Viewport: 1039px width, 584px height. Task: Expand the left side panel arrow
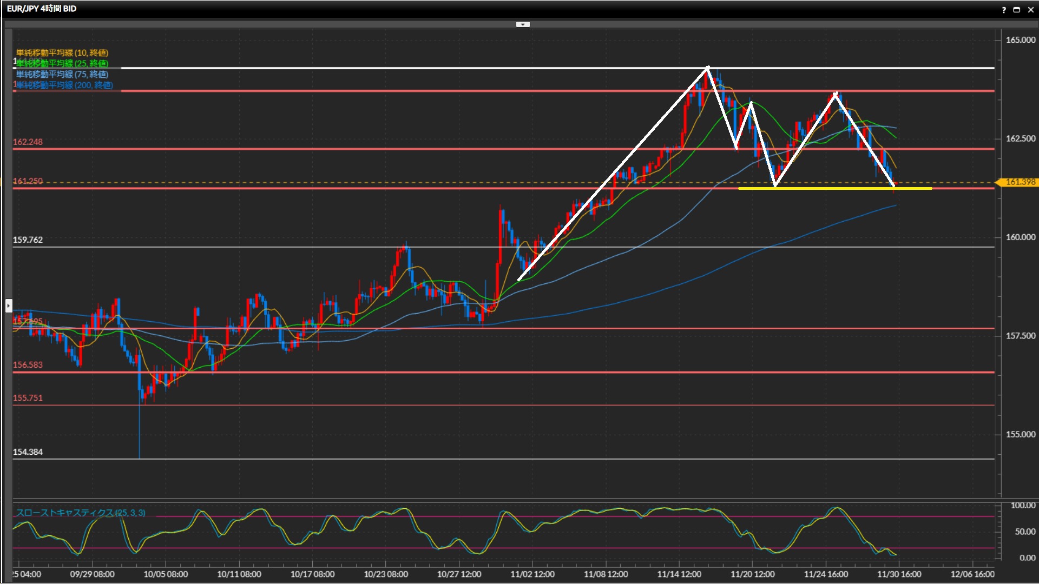click(x=8, y=306)
